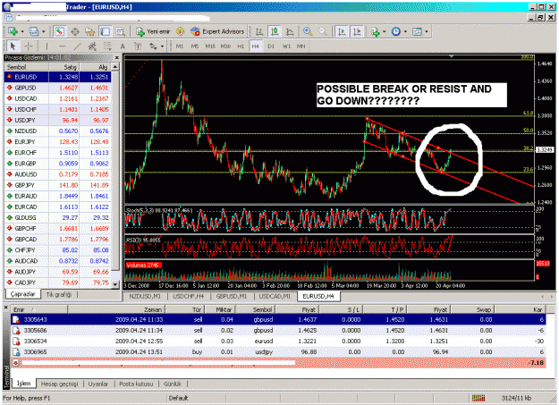Toggle chart shift from right border
The image size is (559, 405).
pos(357,31)
